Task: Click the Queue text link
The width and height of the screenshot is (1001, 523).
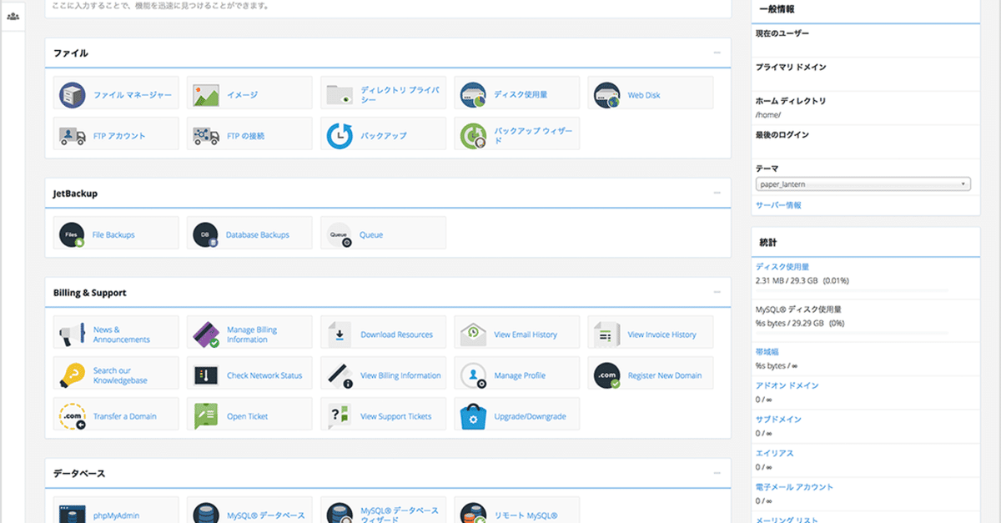Action: coord(371,235)
